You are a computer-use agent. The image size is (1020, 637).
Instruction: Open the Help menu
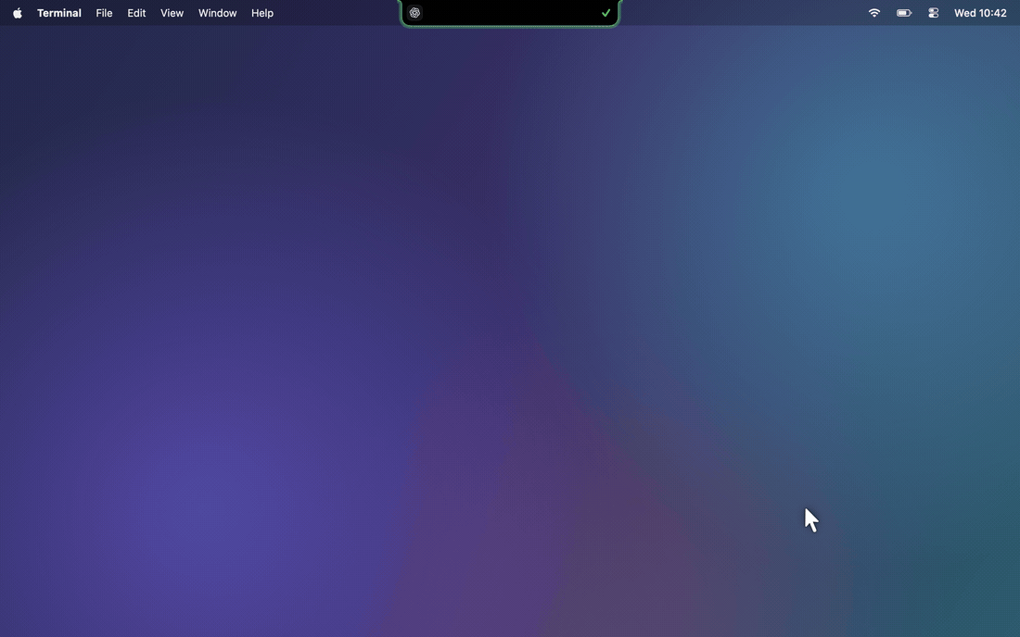point(262,13)
